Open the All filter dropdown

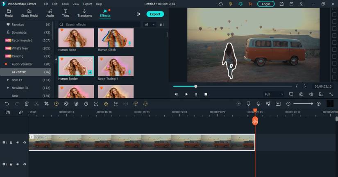(x=150, y=25)
